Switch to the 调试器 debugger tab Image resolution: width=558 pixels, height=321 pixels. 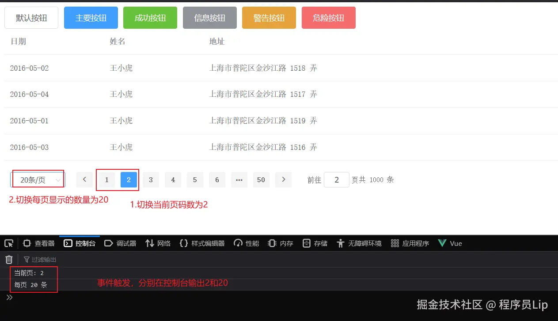[120, 243]
